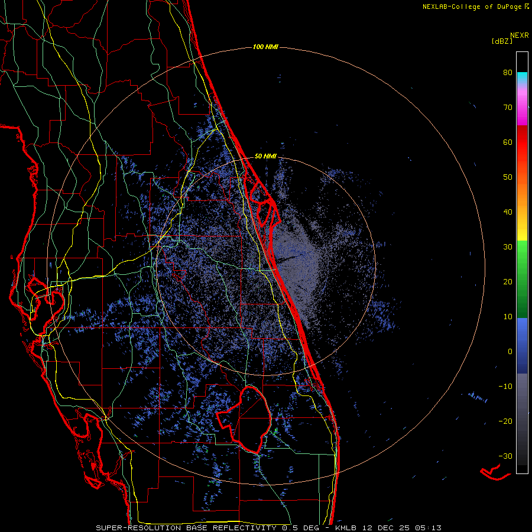The height and width of the screenshot is (532, 532).
Task: Click the KMLB station ID in the caption
Action: 347,528
